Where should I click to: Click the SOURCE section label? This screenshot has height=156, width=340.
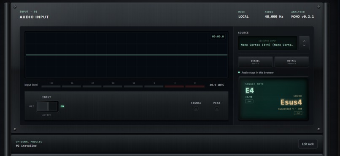coord(243,33)
